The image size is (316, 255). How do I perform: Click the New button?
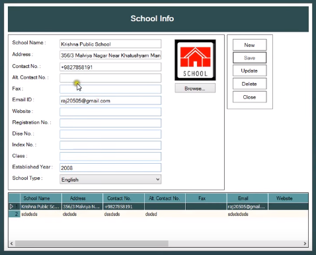pos(249,45)
